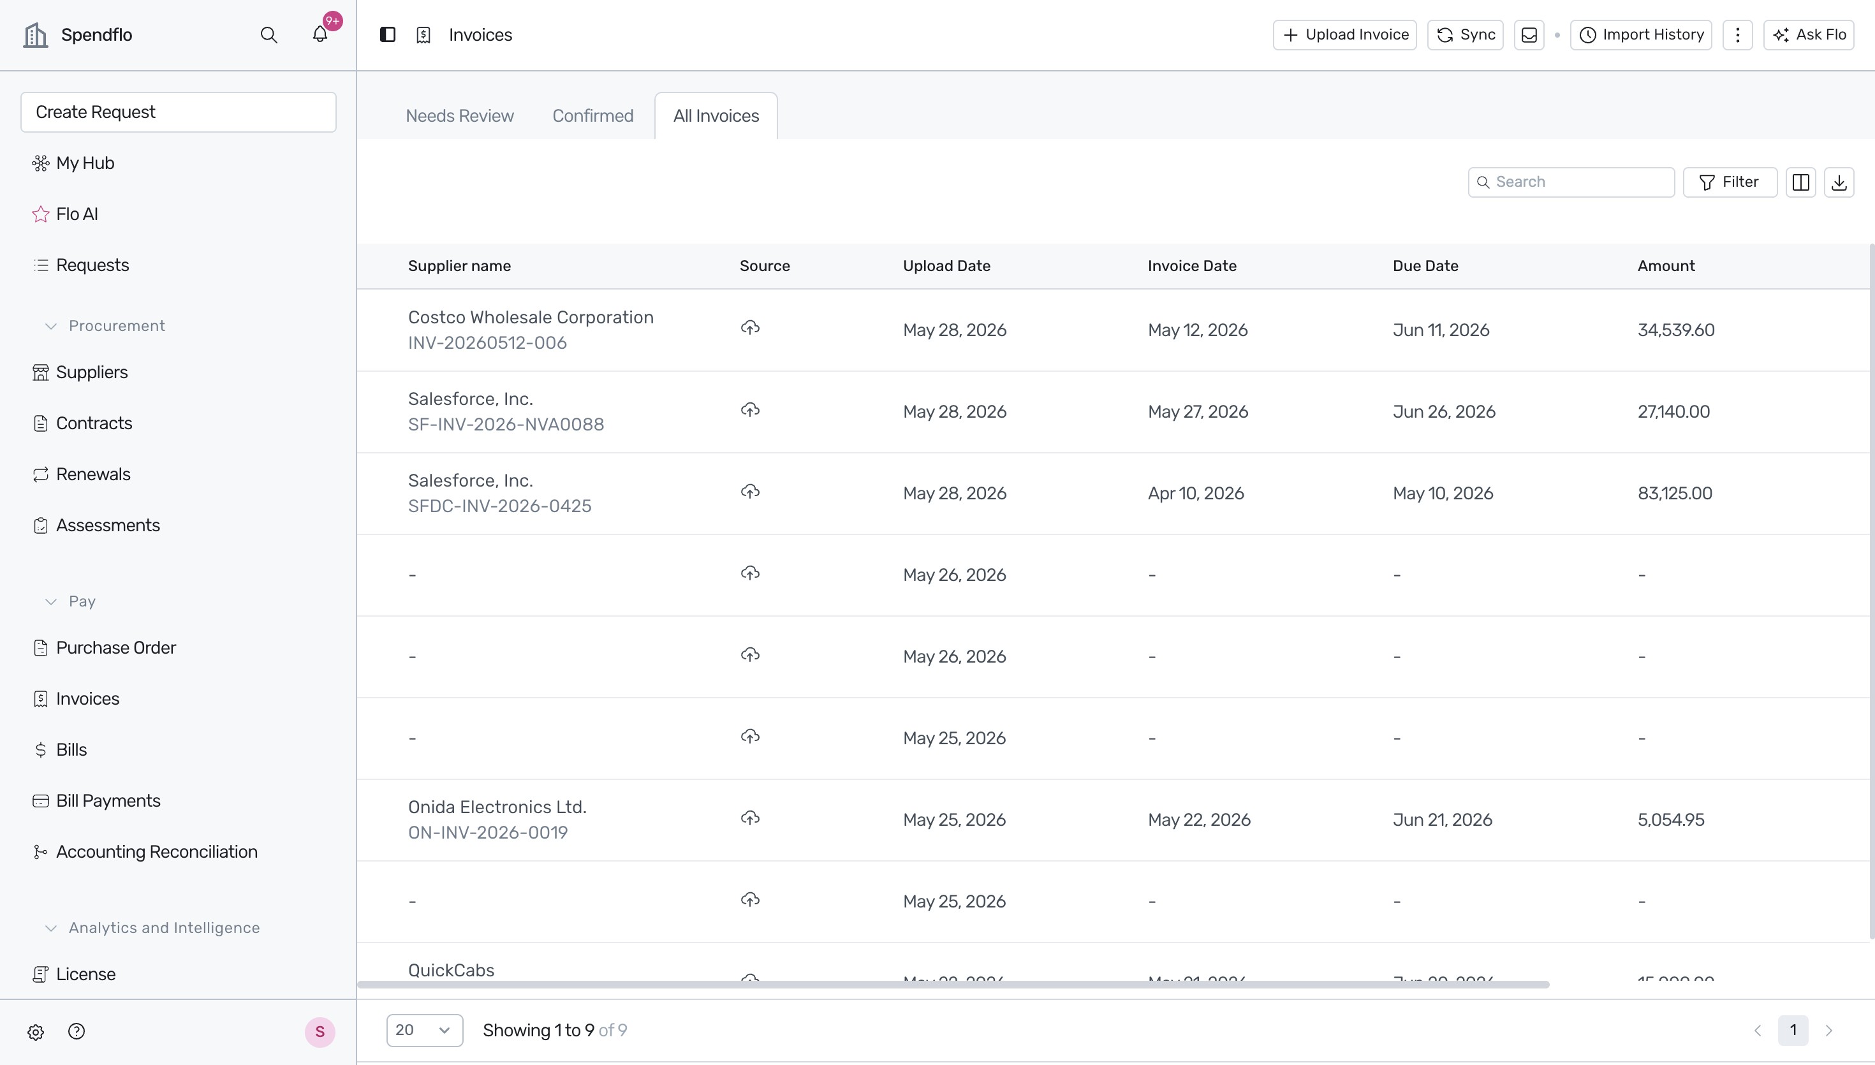The image size is (1875, 1065).
Task: Toggle the sidebar panel icon
Action: coord(388,34)
